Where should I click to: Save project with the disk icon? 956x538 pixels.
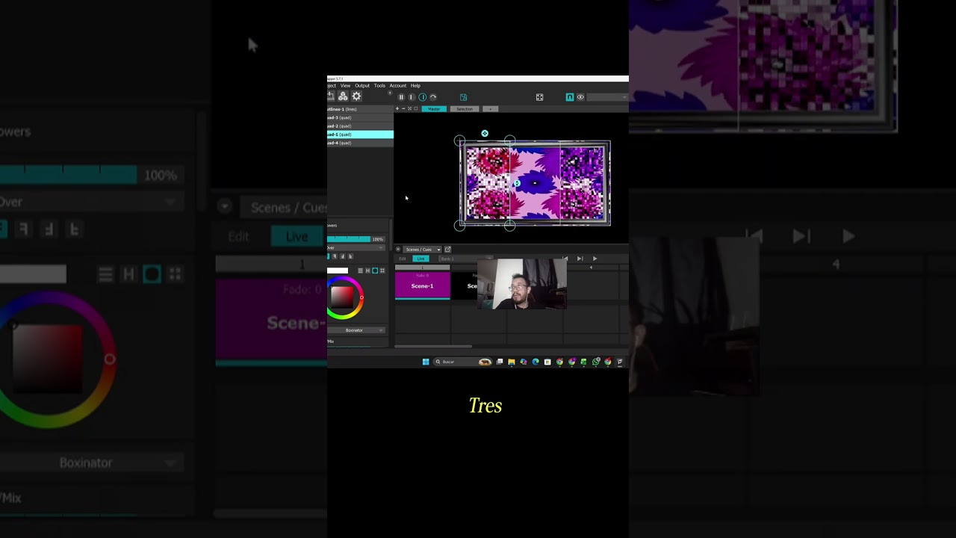tap(463, 97)
